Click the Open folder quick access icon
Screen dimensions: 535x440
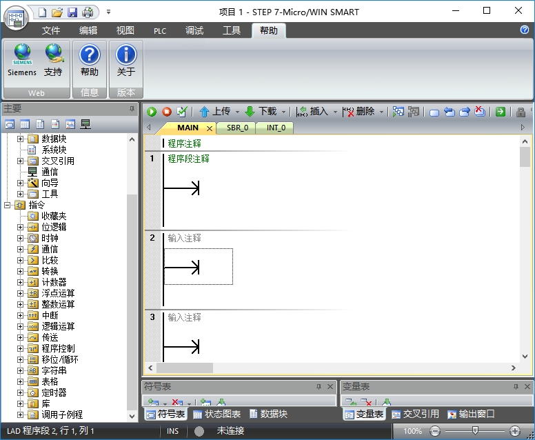point(57,12)
